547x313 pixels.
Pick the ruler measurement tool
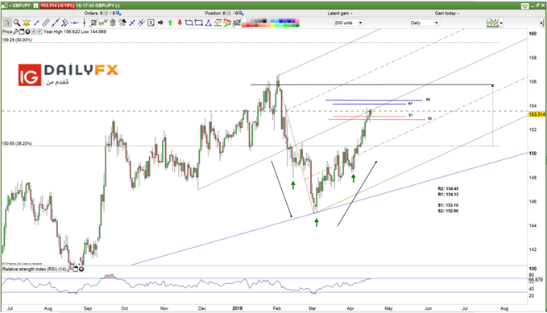pos(46,23)
